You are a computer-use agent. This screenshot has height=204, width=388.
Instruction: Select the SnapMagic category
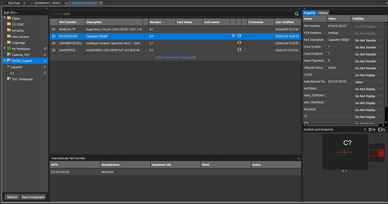[18, 43]
